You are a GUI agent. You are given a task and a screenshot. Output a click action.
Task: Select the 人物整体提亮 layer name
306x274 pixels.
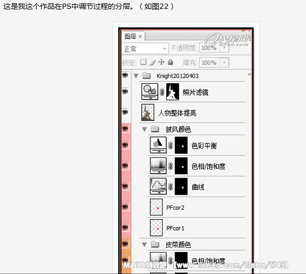tap(177, 113)
